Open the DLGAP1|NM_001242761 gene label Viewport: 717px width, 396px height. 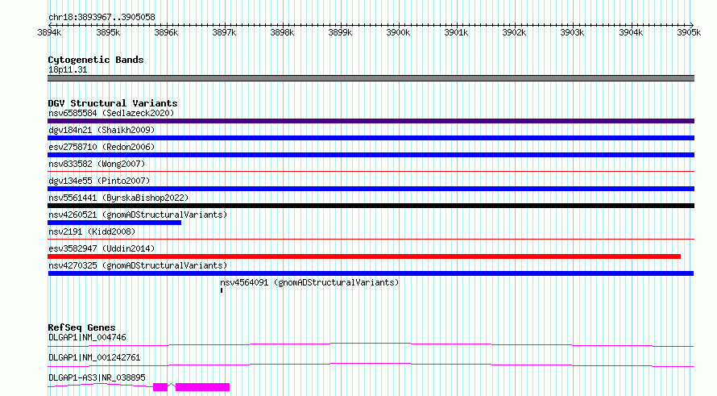pos(94,357)
